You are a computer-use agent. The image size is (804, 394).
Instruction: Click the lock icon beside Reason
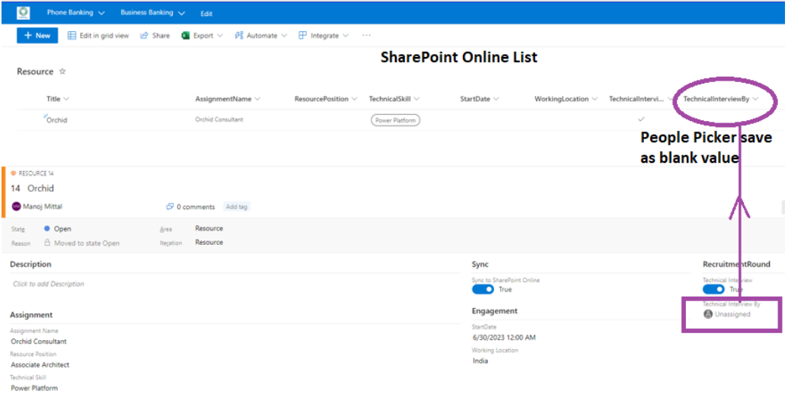tap(47, 243)
